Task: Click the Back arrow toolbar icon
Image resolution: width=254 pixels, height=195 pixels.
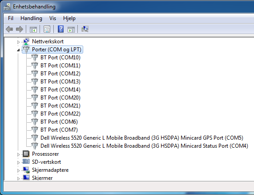Action: (x=9, y=29)
